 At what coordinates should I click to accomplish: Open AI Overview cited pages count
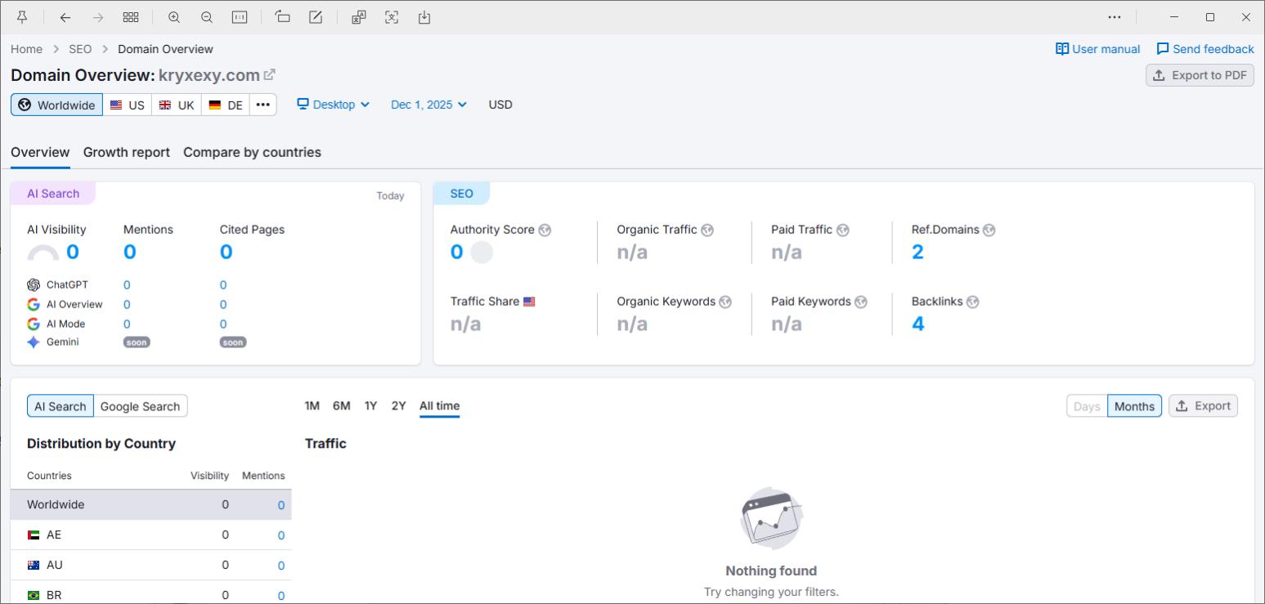pyautogui.click(x=223, y=305)
